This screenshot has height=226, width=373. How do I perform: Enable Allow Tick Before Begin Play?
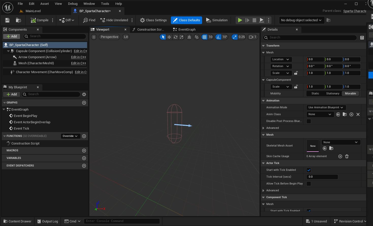tap(309, 184)
